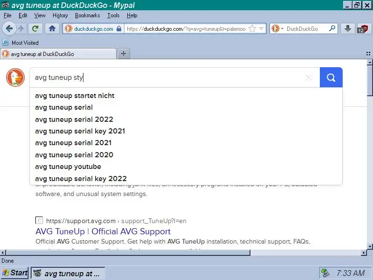
Task: Reload the page with the refresh icon
Action: point(35,29)
